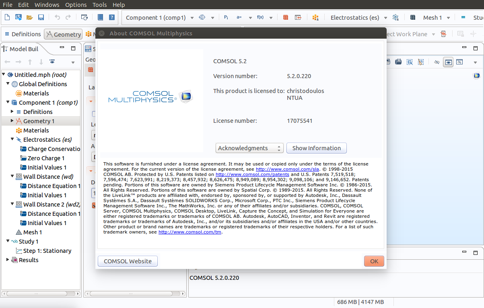Select the Definitions ribbon tab
484x308 pixels.
23,34
